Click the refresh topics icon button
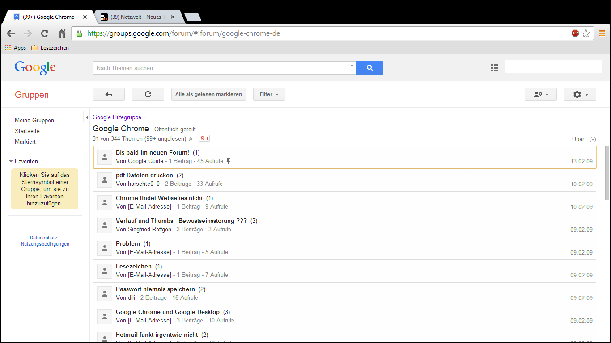Viewport: 611px width, 343px height. [x=148, y=94]
